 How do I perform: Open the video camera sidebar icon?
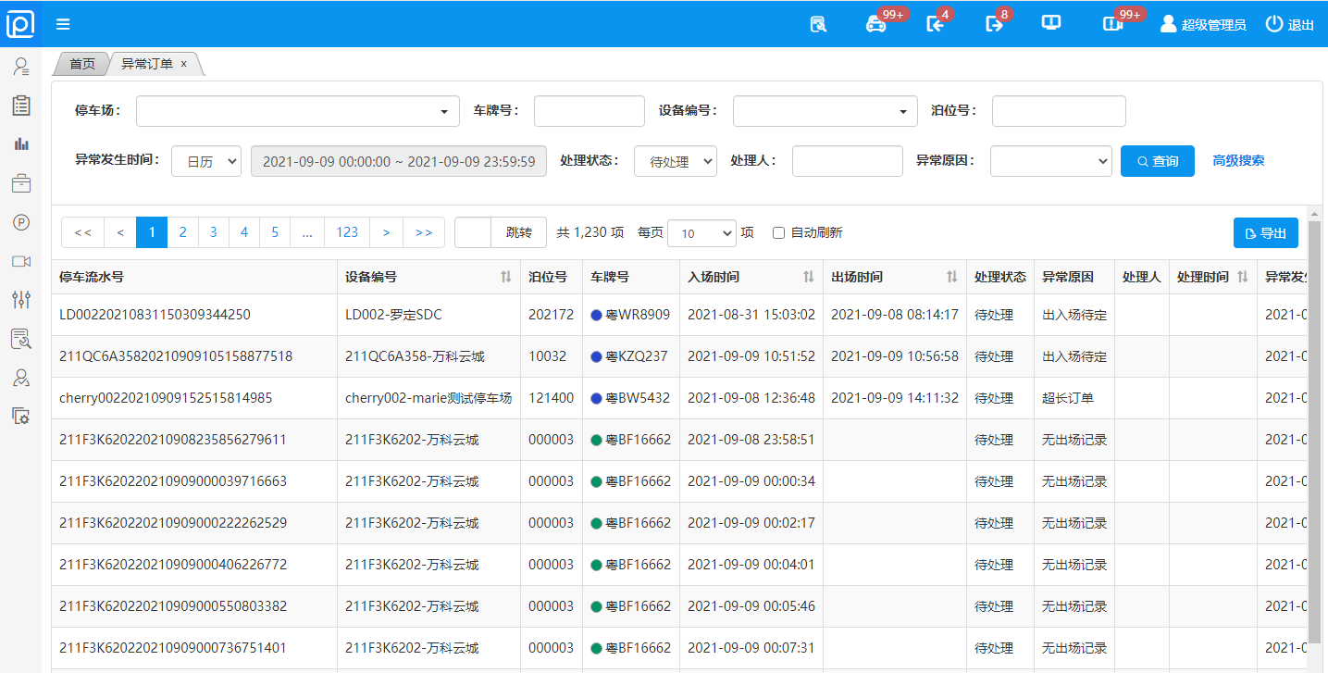click(x=20, y=261)
